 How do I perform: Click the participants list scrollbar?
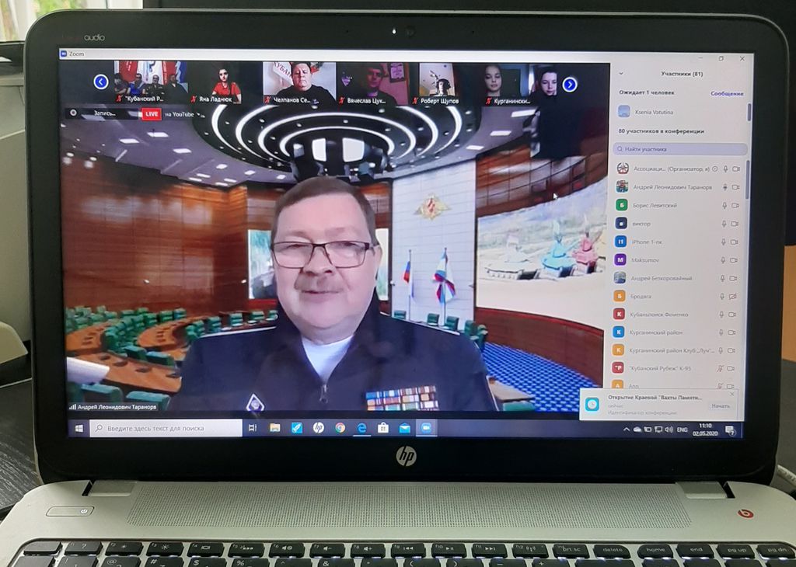click(x=749, y=180)
